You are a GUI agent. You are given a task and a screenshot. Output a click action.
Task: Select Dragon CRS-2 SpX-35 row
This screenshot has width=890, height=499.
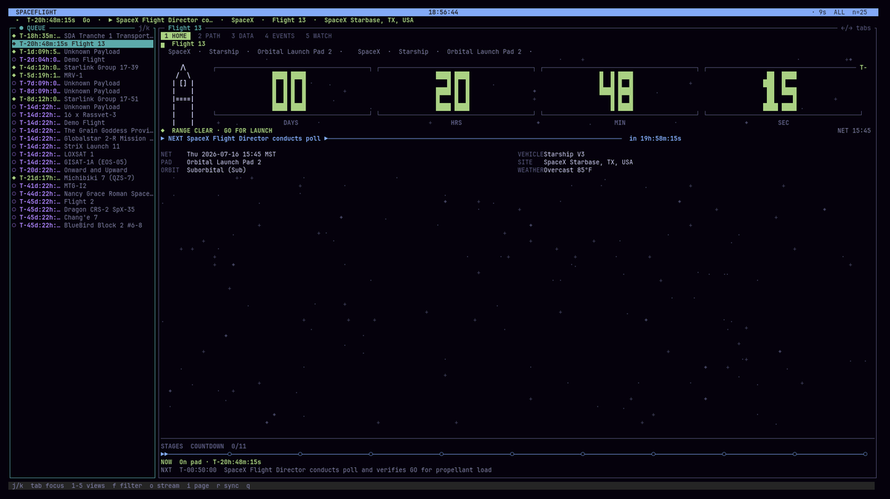(82, 210)
